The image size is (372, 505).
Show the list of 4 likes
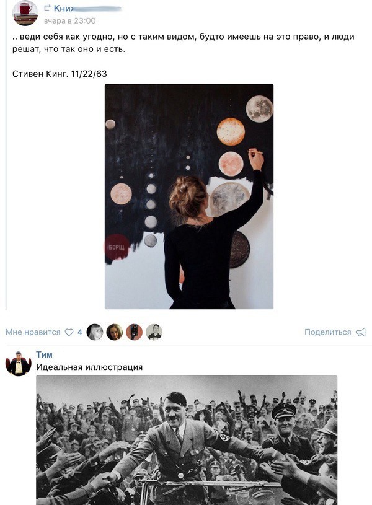(80, 332)
